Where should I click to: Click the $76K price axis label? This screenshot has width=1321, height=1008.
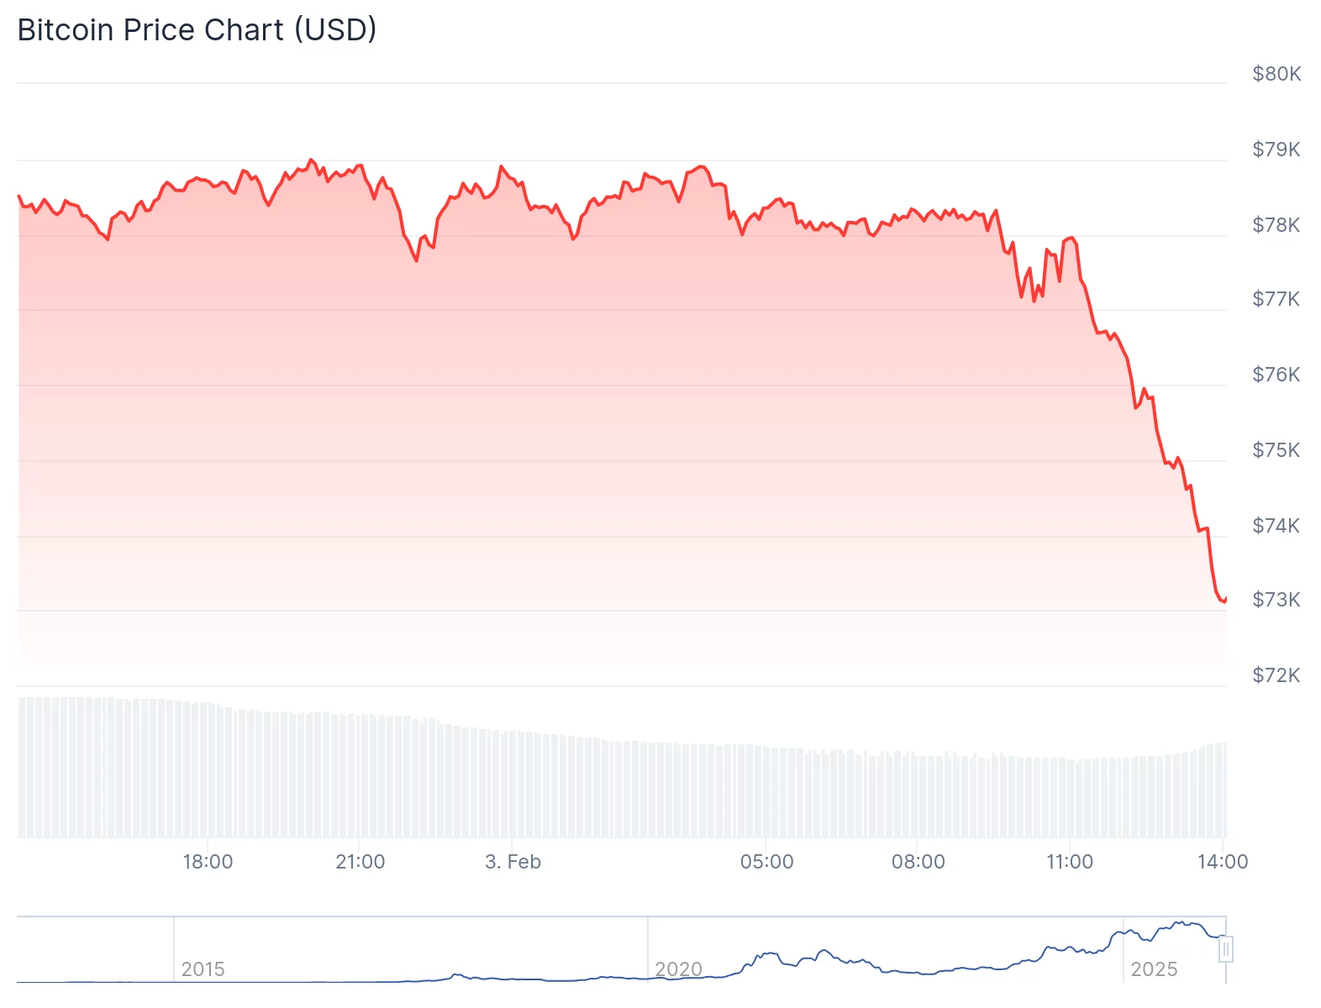pyautogui.click(x=1276, y=375)
